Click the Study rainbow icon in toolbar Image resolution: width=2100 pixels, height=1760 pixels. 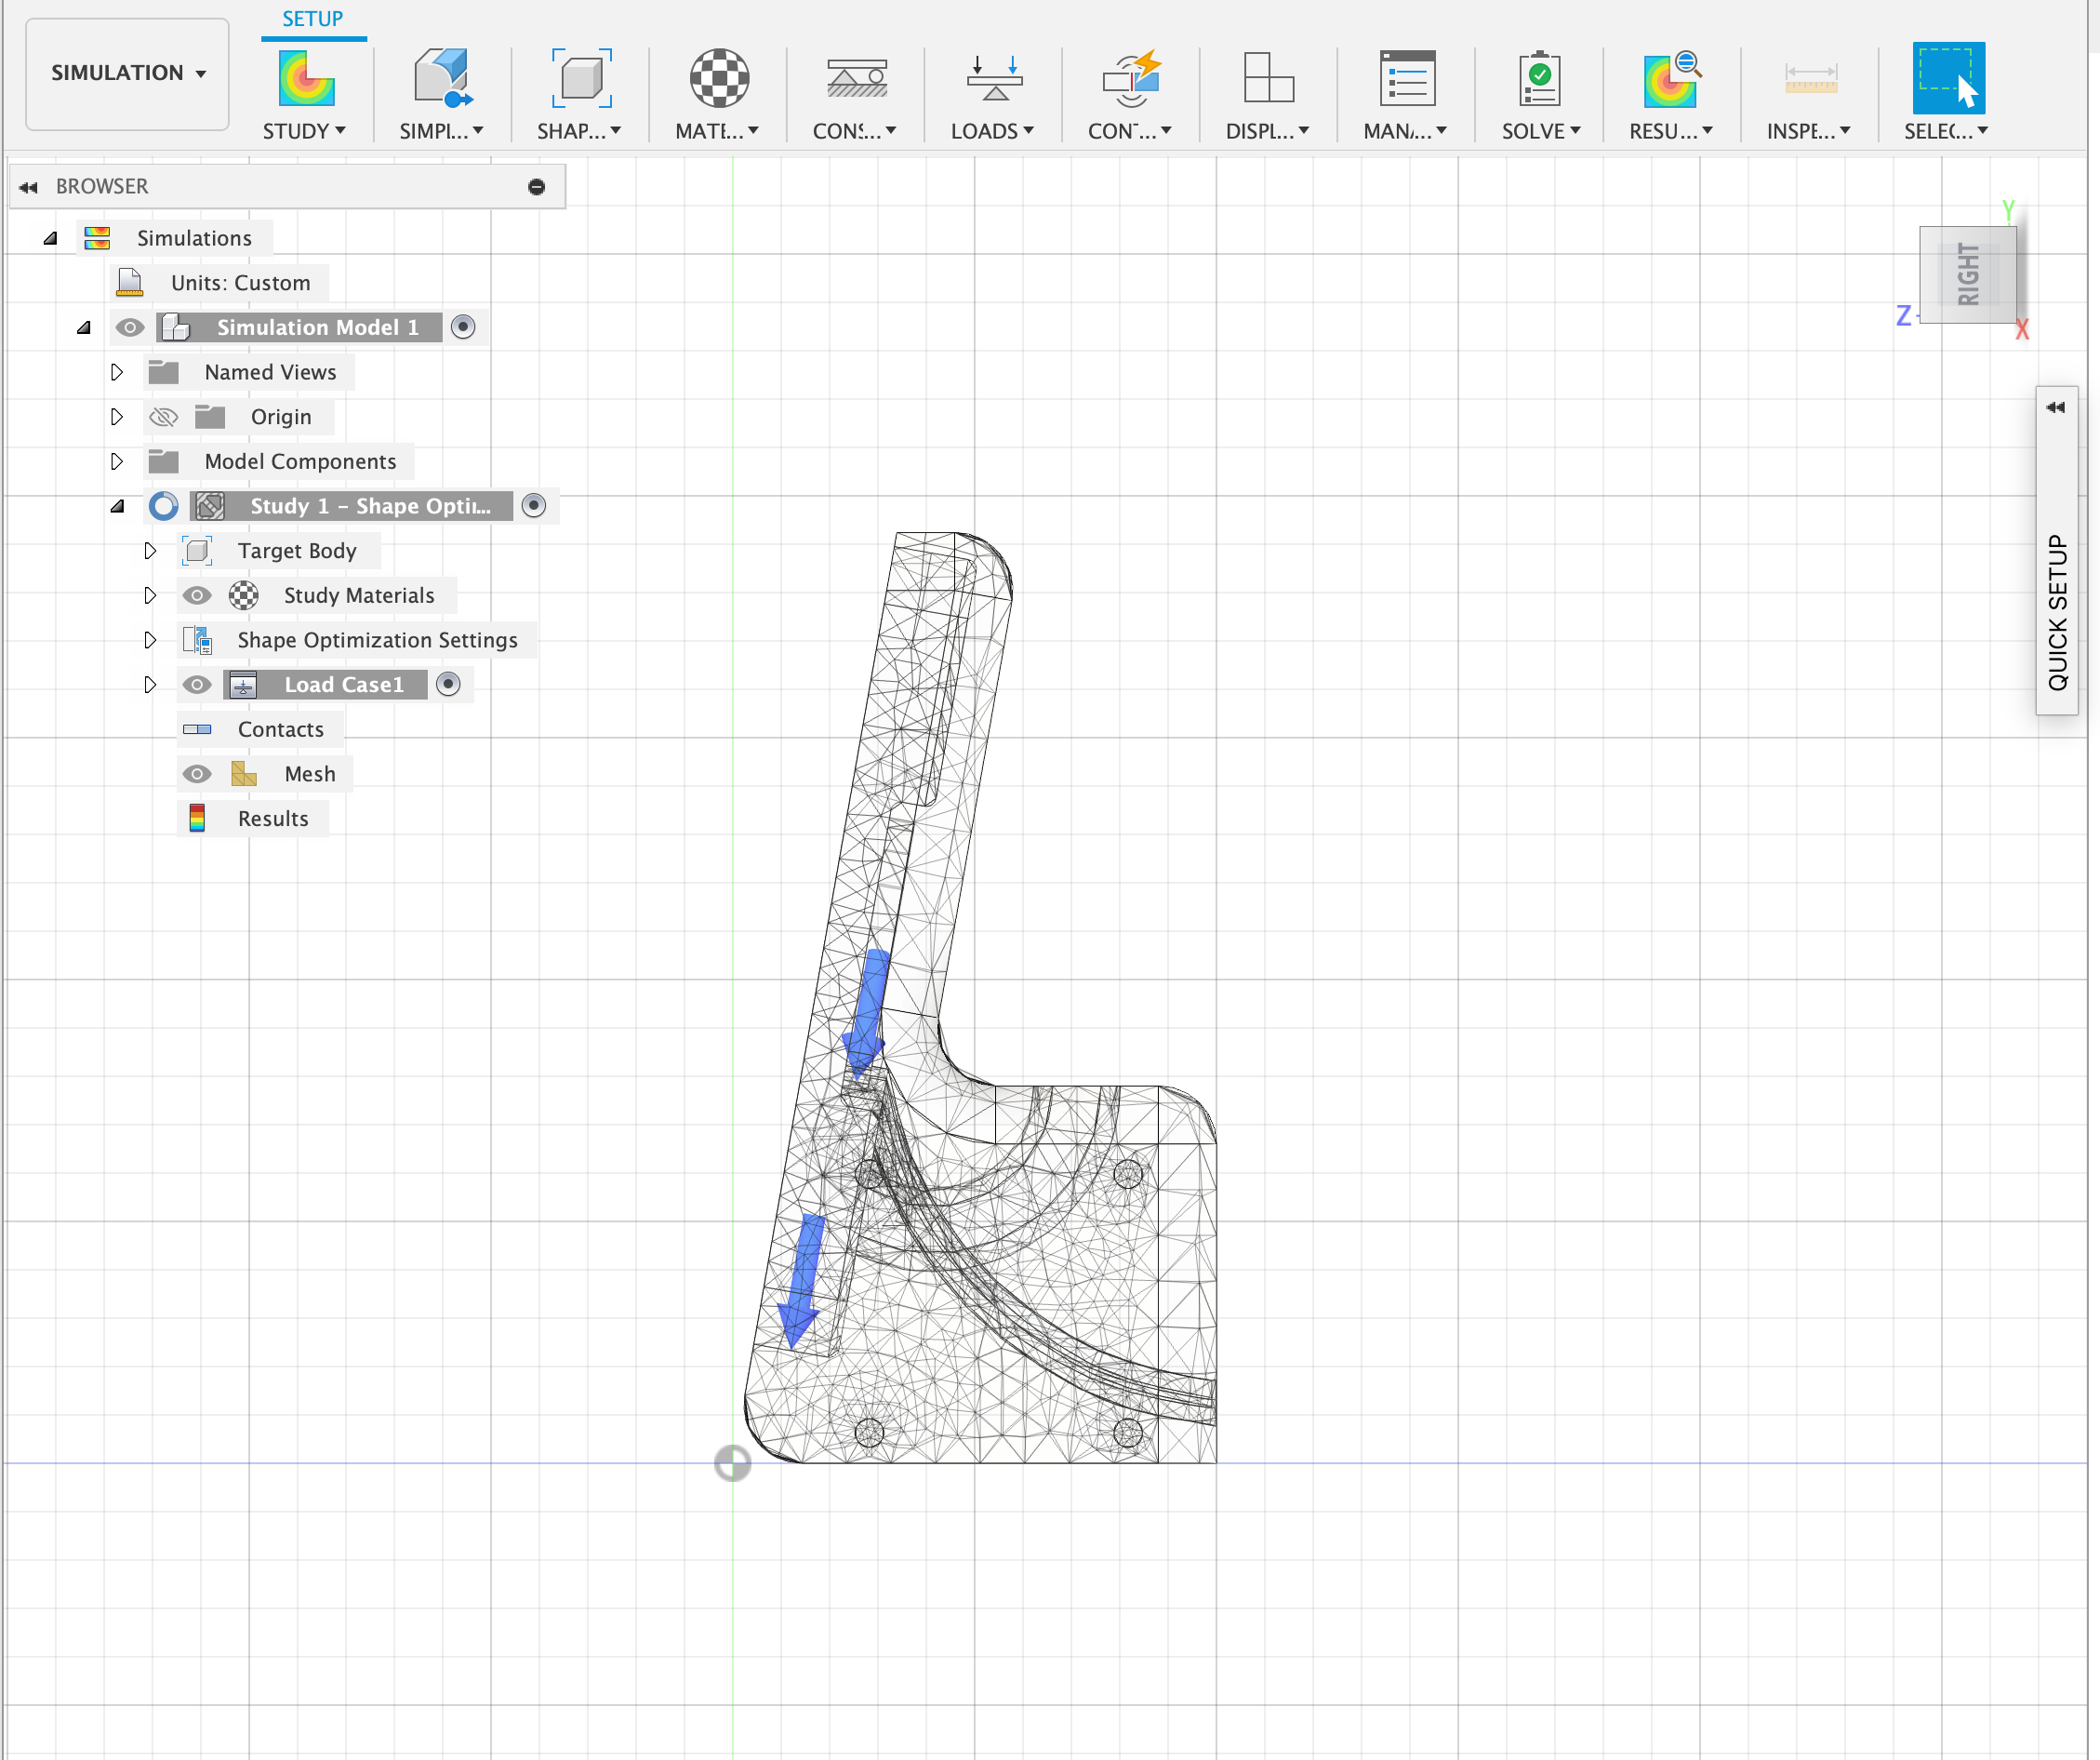click(x=305, y=78)
